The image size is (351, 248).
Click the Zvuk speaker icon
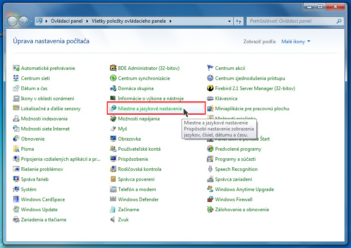coord(113,219)
